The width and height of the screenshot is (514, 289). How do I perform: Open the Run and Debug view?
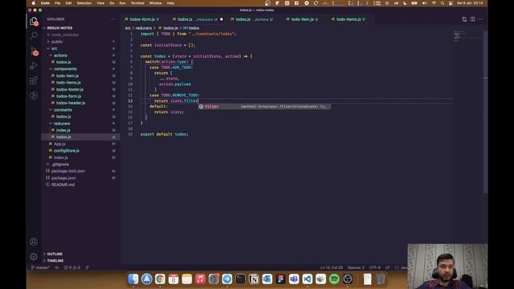pyautogui.click(x=34, y=66)
